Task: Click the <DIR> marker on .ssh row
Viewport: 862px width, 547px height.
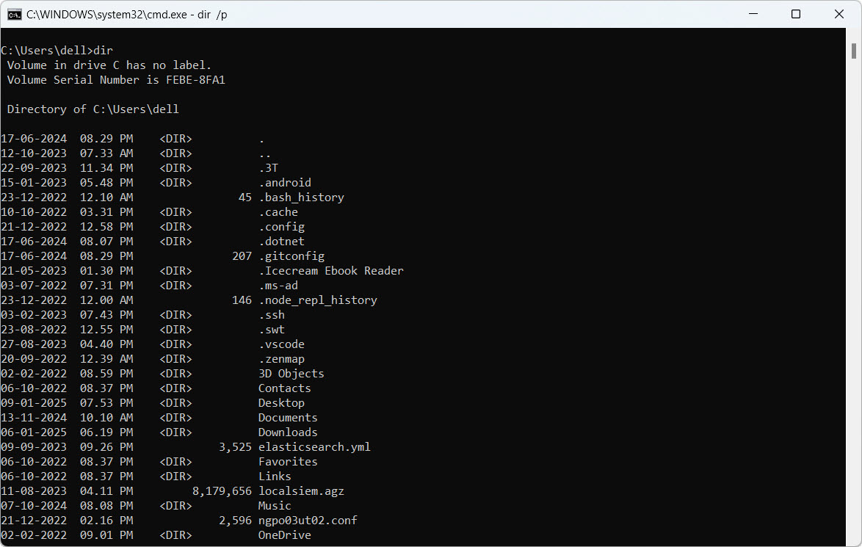Action: [176, 314]
